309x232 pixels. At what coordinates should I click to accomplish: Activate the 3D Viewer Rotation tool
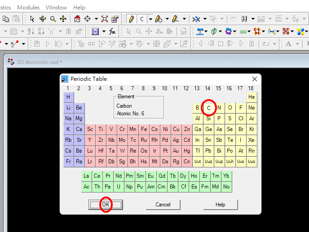point(43,19)
